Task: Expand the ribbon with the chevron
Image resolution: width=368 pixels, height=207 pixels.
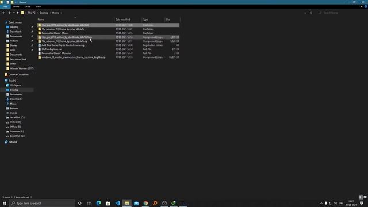Action: click(362, 7)
